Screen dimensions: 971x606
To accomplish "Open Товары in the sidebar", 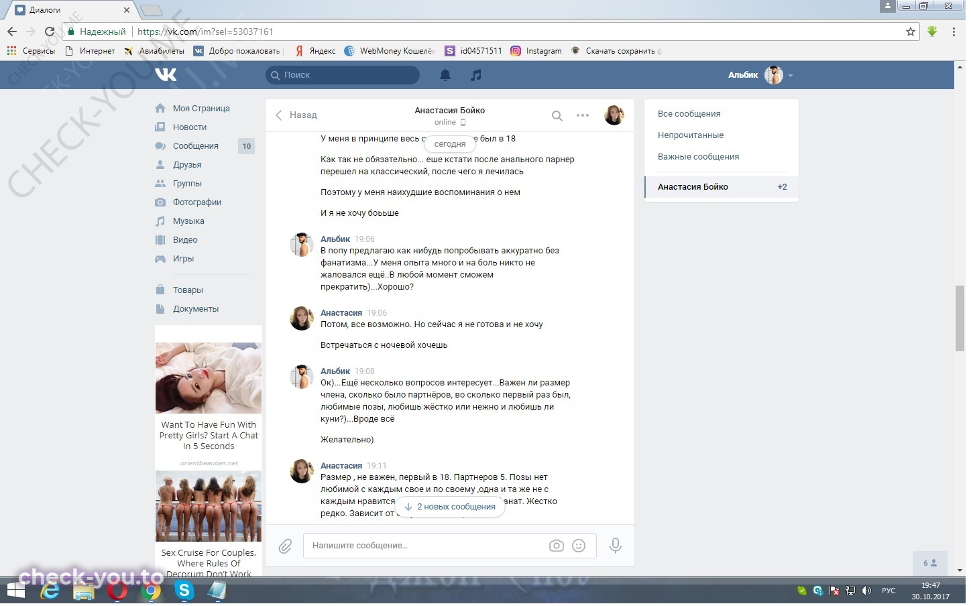I will [x=179, y=290].
